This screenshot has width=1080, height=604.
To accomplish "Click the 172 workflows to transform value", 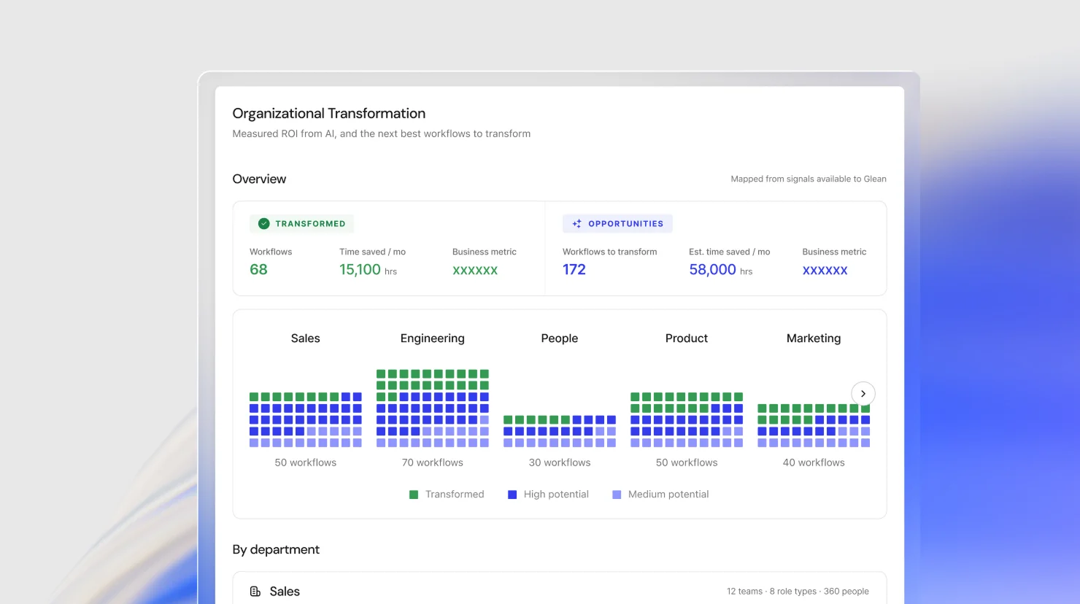I will pos(574,270).
